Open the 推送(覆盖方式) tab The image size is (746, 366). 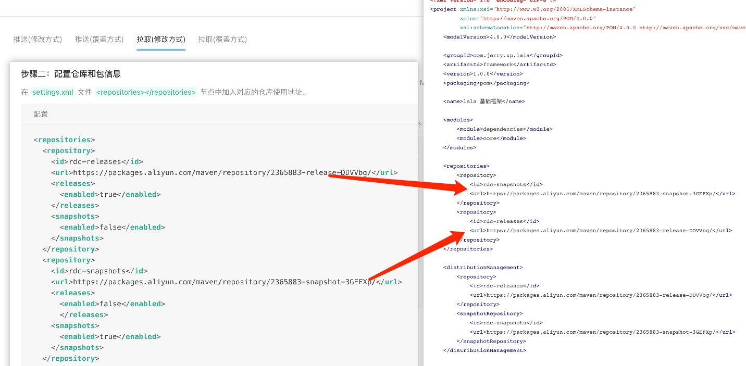(x=99, y=39)
